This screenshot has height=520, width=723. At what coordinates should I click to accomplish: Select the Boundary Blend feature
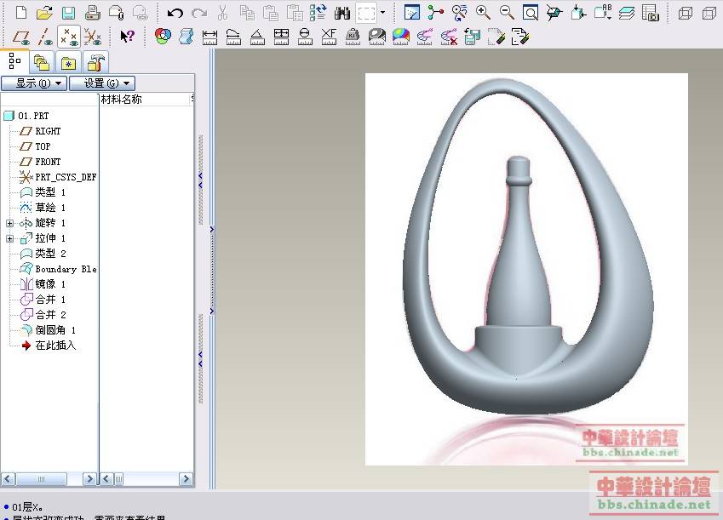(58, 269)
